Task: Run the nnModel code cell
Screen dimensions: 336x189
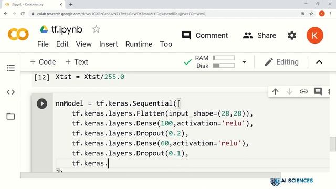Action: click(x=42, y=104)
